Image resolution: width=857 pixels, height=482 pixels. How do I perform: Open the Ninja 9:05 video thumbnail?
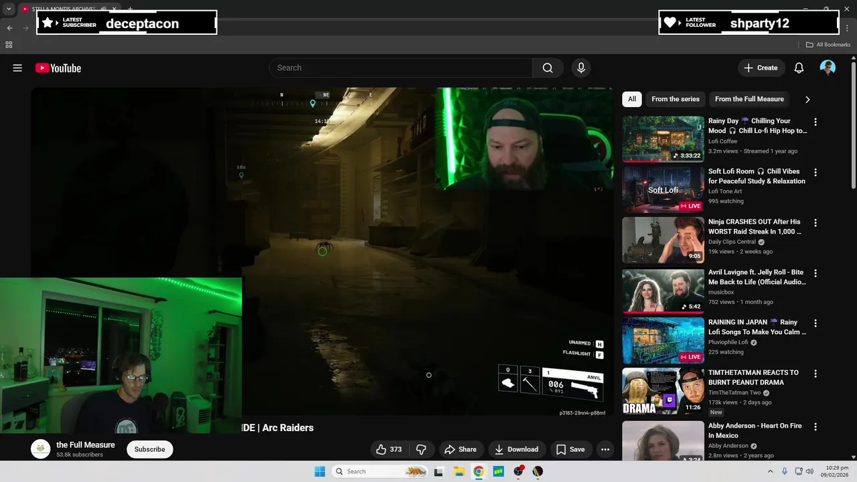[x=663, y=240]
